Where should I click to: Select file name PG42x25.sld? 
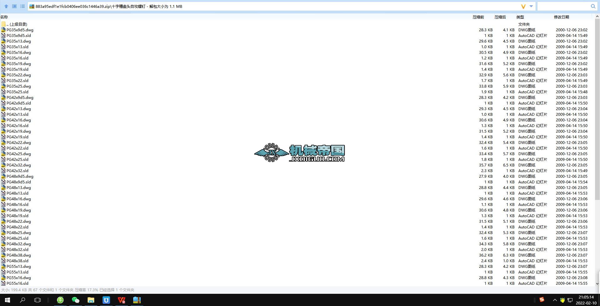18,160
